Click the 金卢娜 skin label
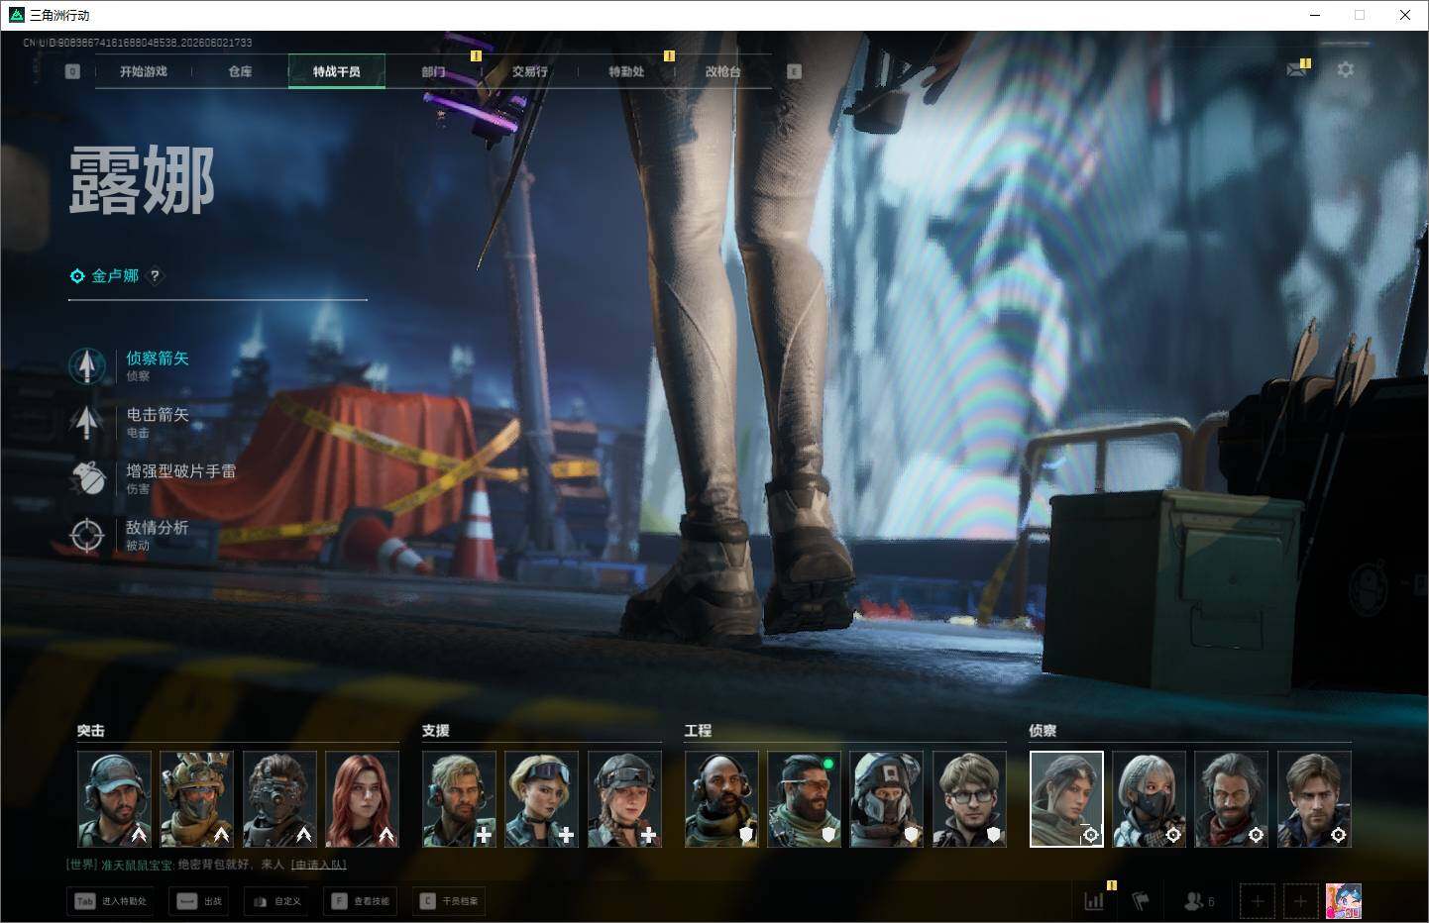This screenshot has height=923, width=1429. 115,275
